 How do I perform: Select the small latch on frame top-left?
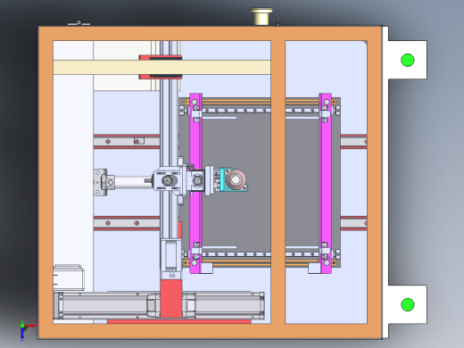click(79, 23)
